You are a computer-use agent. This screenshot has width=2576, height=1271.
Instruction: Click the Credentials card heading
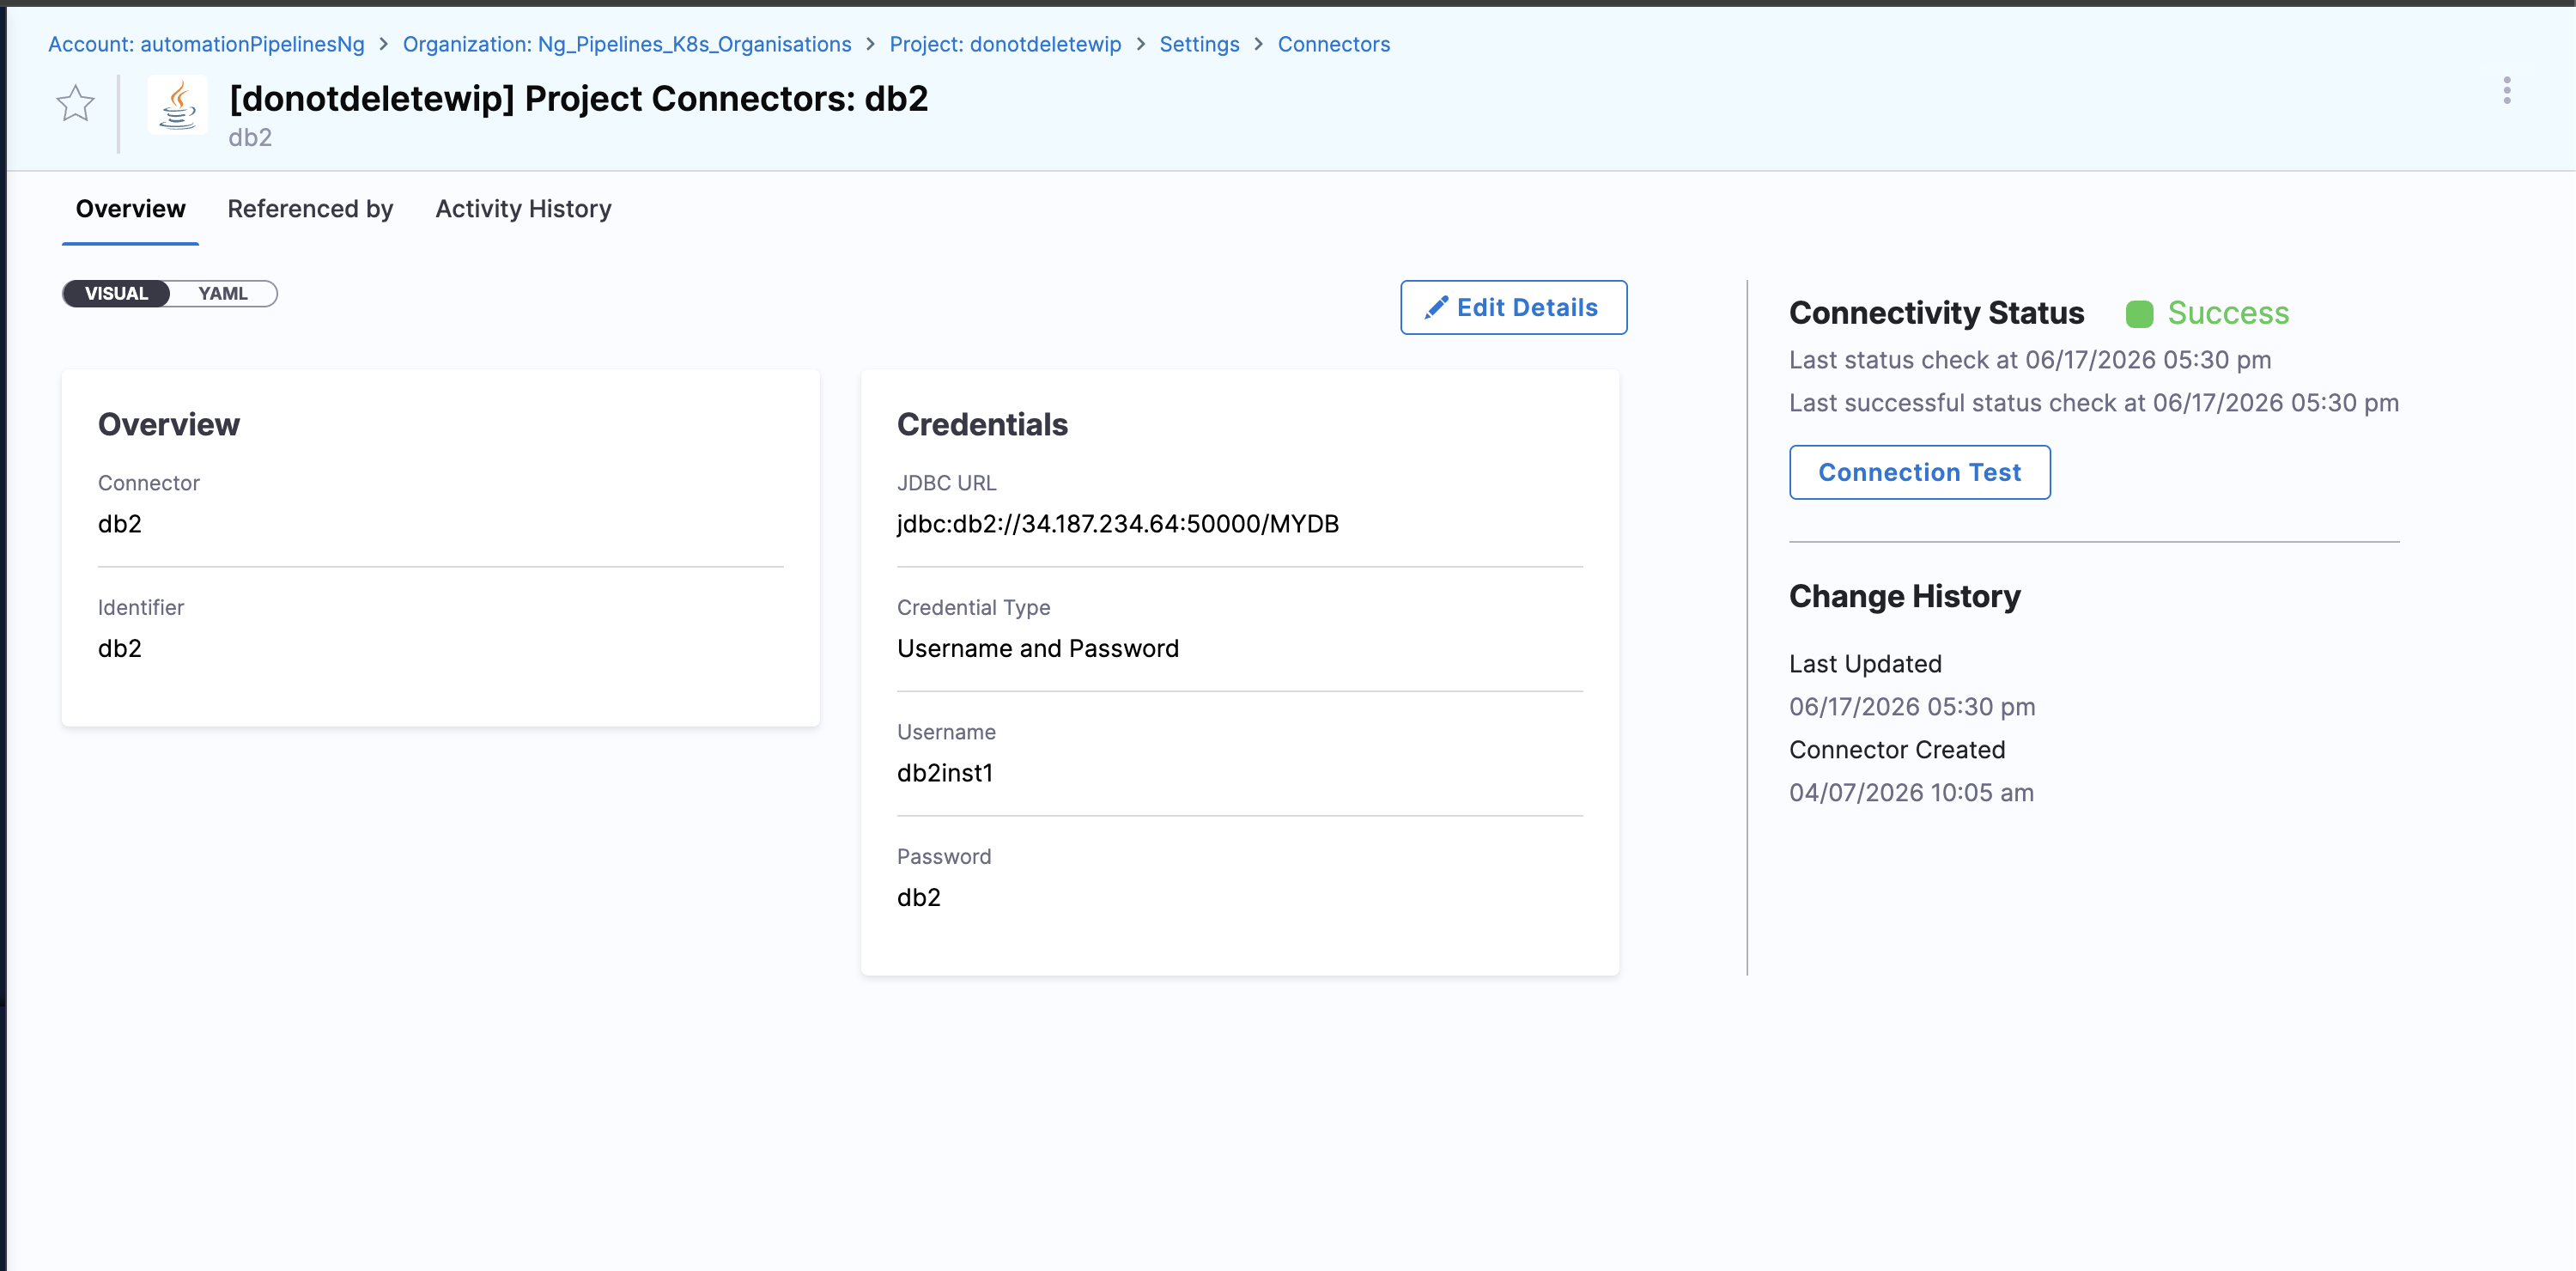(x=982, y=424)
